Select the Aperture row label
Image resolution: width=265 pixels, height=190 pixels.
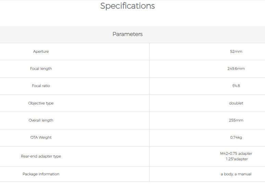pyautogui.click(x=41, y=51)
